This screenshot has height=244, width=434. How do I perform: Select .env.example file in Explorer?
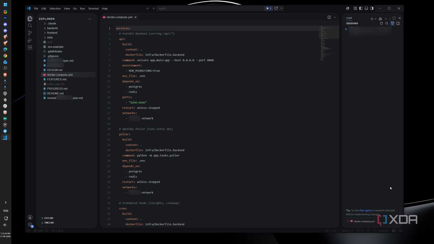point(68,47)
